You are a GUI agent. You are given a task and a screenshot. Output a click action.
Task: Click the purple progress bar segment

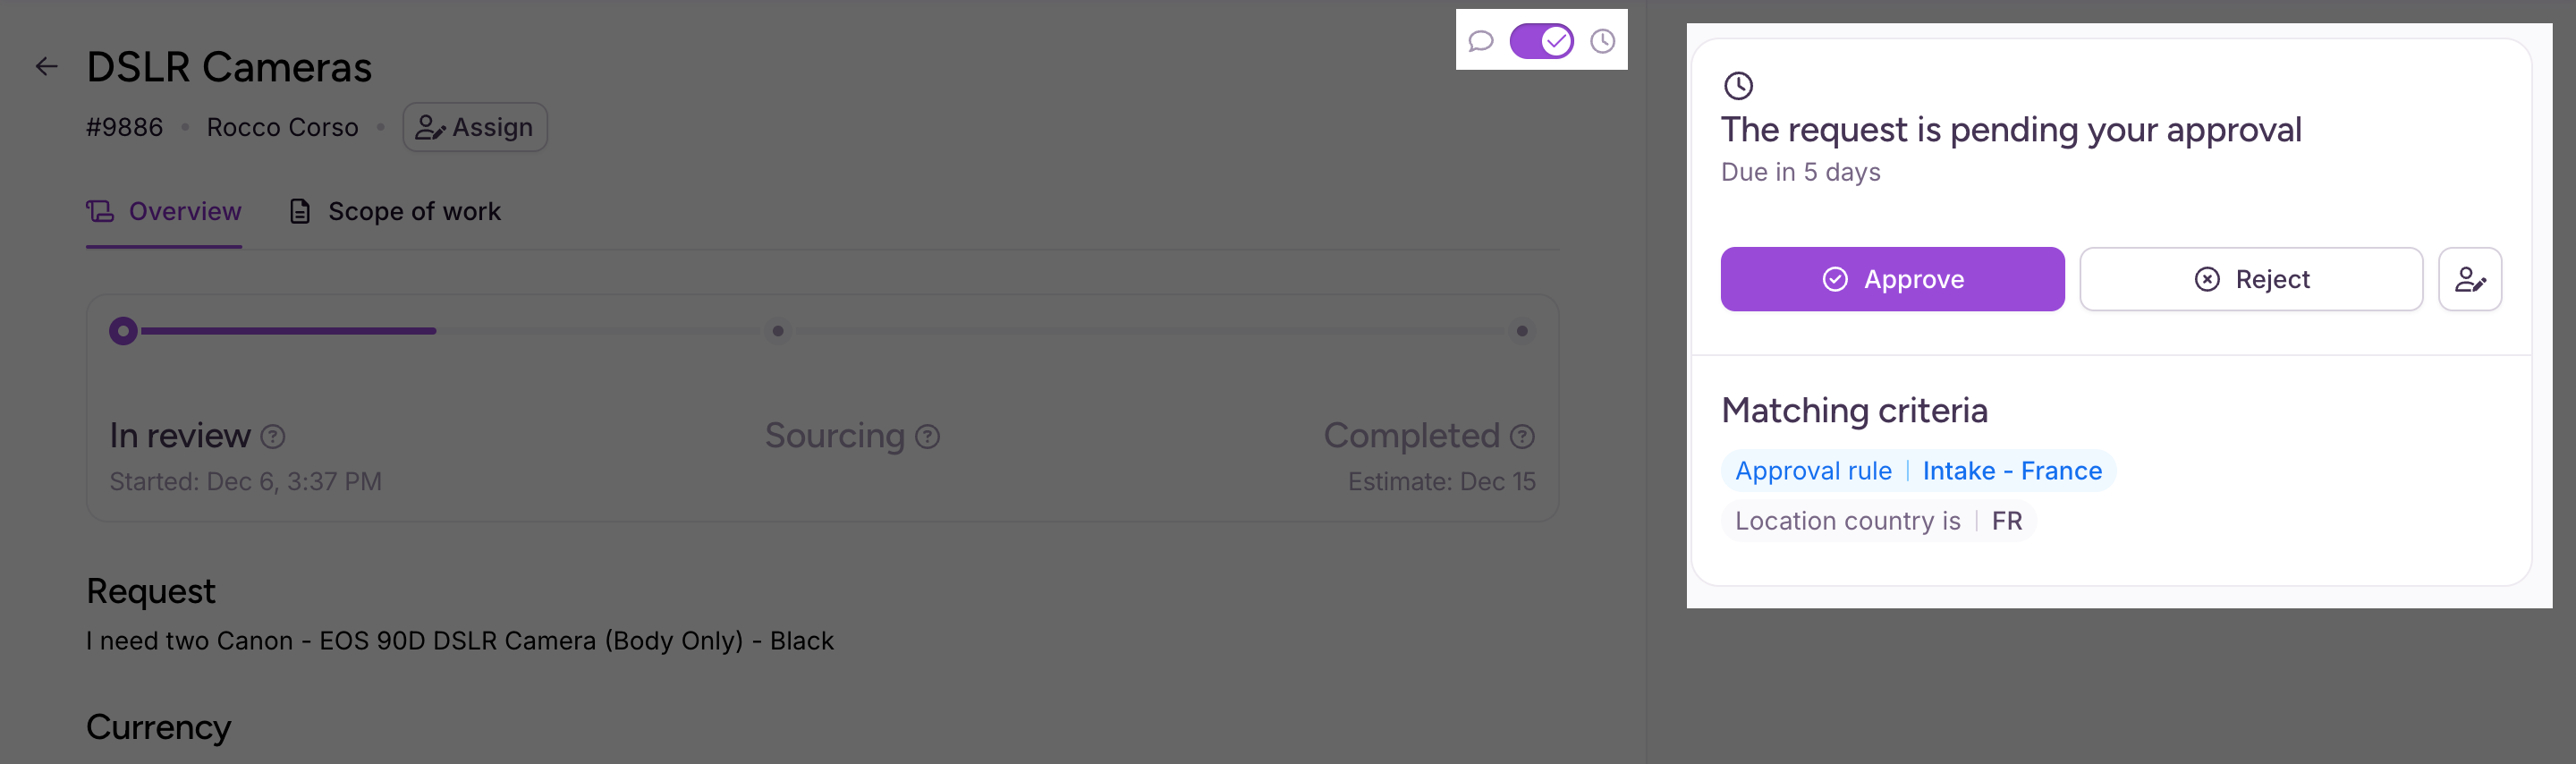tap(289, 331)
